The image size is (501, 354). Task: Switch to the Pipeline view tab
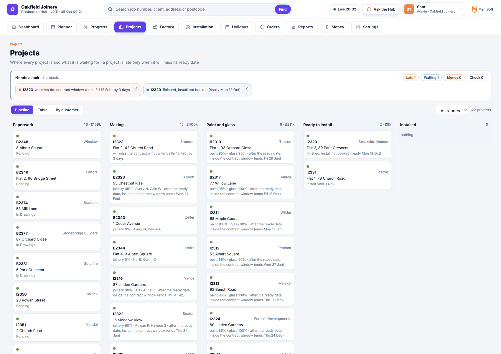[22, 110]
